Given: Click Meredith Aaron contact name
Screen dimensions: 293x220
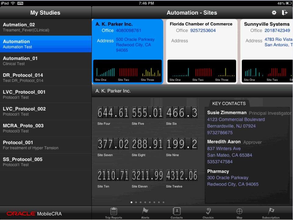Looking at the screenshot, I should point(224,142).
